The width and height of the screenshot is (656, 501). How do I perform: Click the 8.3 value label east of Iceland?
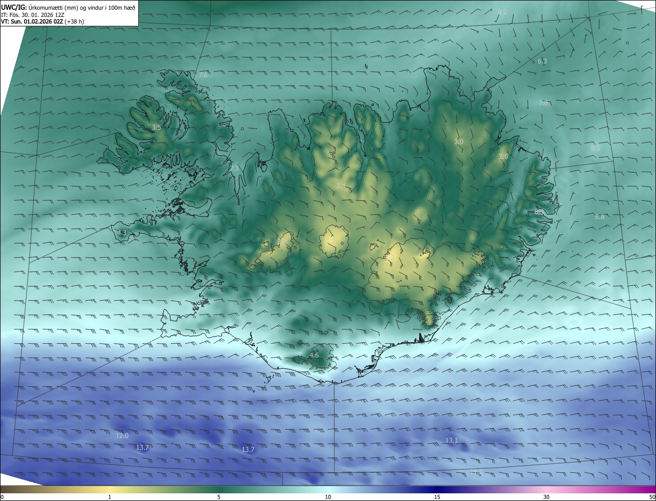[596, 148]
